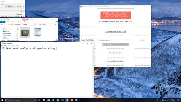Click inside the Notepad text area
Image resolution: width=181 pixels, height=102 pixels.
click(46, 72)
